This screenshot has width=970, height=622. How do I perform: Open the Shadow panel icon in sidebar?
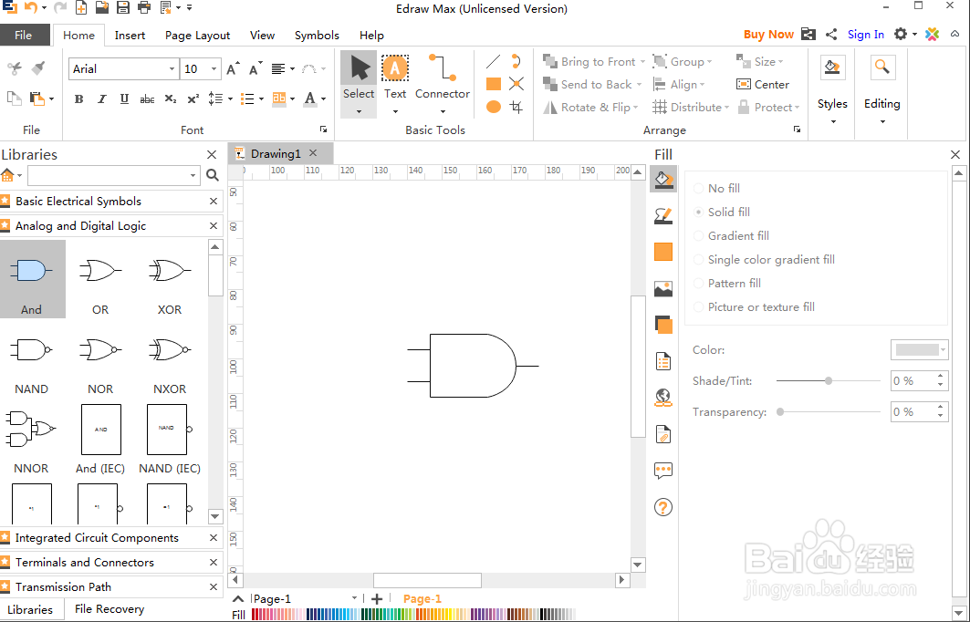coord(663,325)
